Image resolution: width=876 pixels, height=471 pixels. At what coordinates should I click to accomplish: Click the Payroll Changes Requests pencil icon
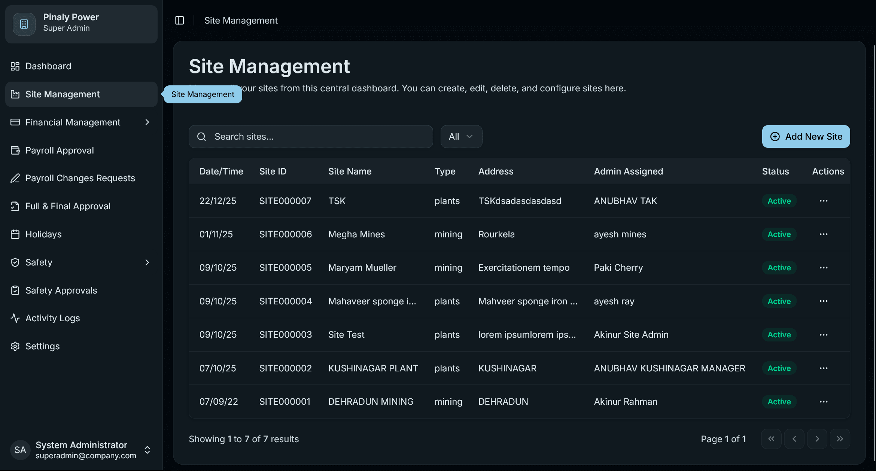click(15, 178)
